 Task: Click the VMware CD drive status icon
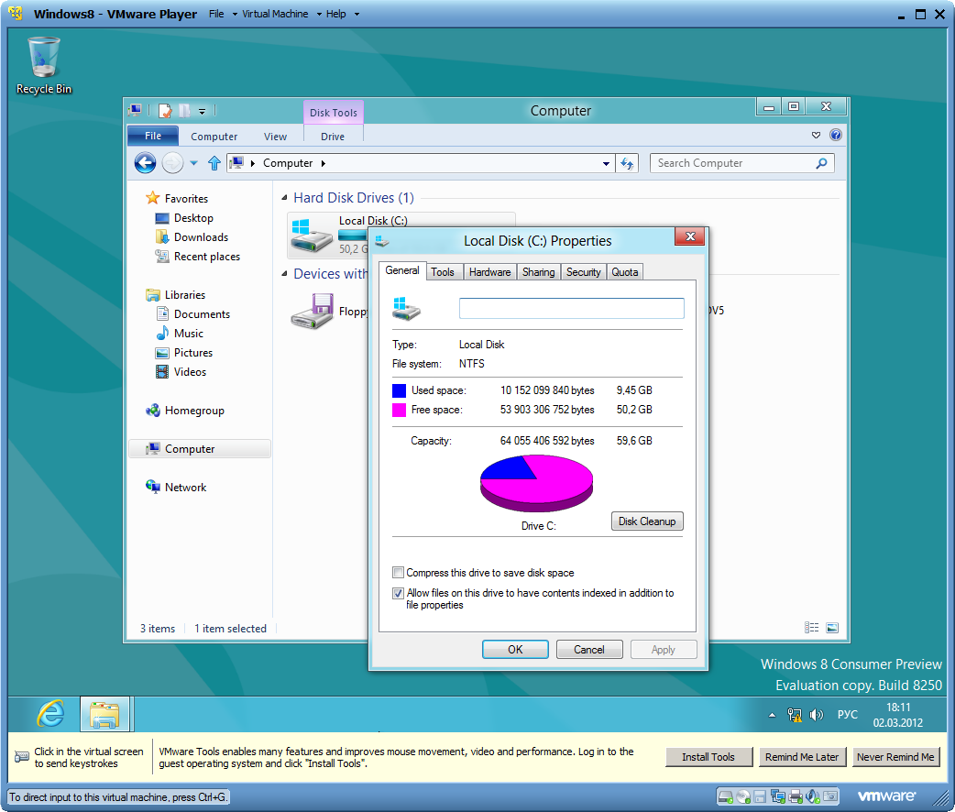pos(743,796)
